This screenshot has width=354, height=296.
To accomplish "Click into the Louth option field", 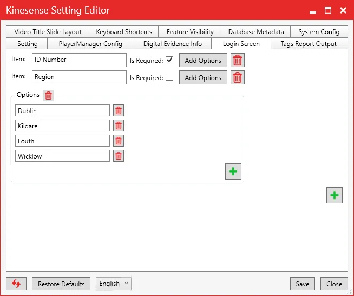I will 63,141.
